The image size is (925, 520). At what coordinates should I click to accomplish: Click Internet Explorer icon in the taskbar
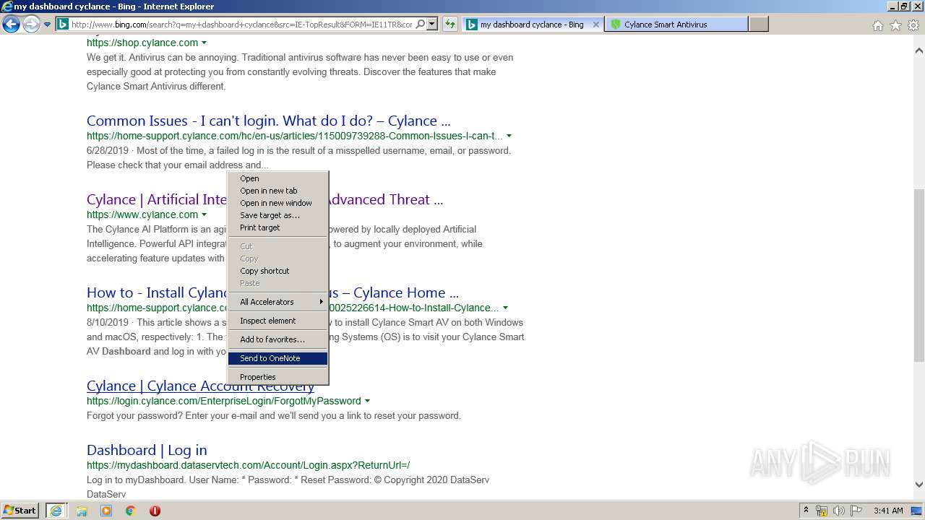[56, 511]
